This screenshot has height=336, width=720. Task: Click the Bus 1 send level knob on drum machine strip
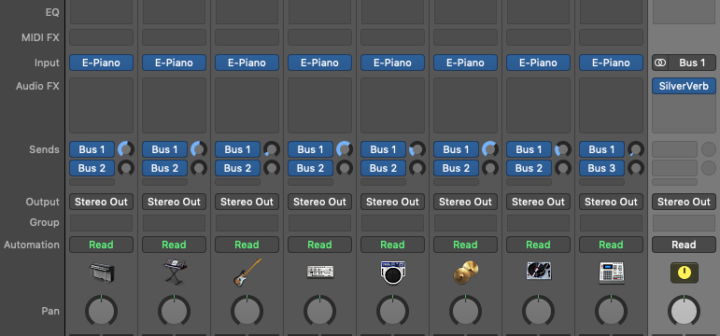(x=345, y=149)
